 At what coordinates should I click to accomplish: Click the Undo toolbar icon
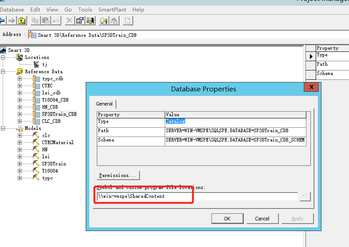[56, 21]
